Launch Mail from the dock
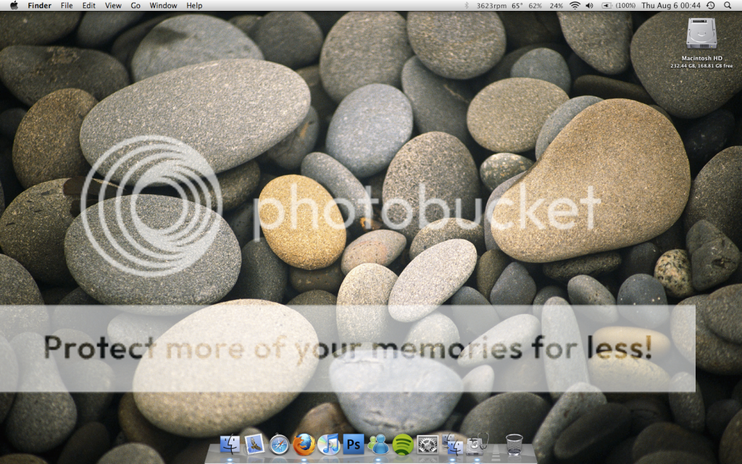Image resolution: width=742 pixels, height=464 pixels. 254,443
